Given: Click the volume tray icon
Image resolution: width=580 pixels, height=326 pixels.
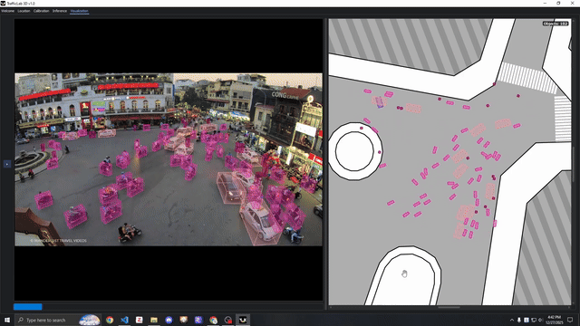Looking at the screenshot, I should 540,320.
